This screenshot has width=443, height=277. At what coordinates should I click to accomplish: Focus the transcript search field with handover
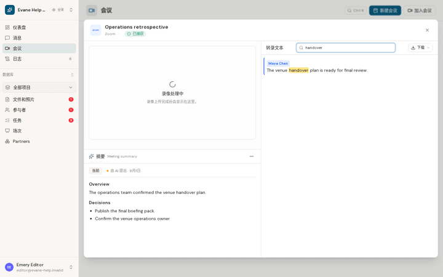point(346,48)
